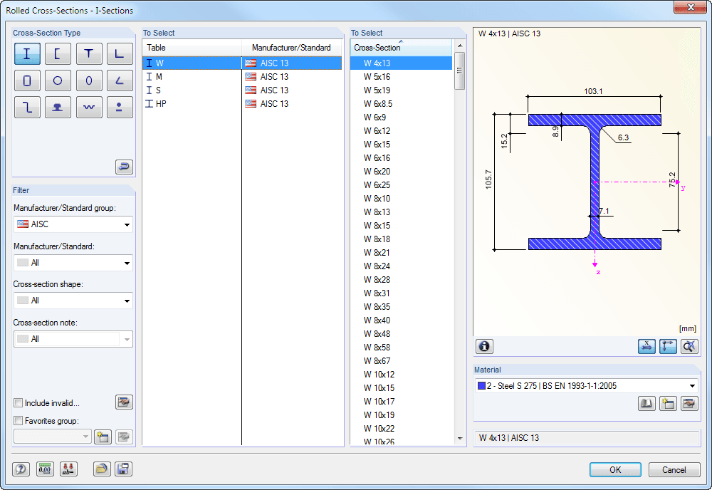Toggle principal axes display in preview
Screen dimensions: 712x490
pyautogui.click(x=668, y=347)
